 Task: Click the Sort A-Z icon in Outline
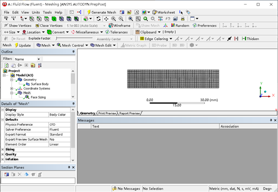click(x=40, y=65)
